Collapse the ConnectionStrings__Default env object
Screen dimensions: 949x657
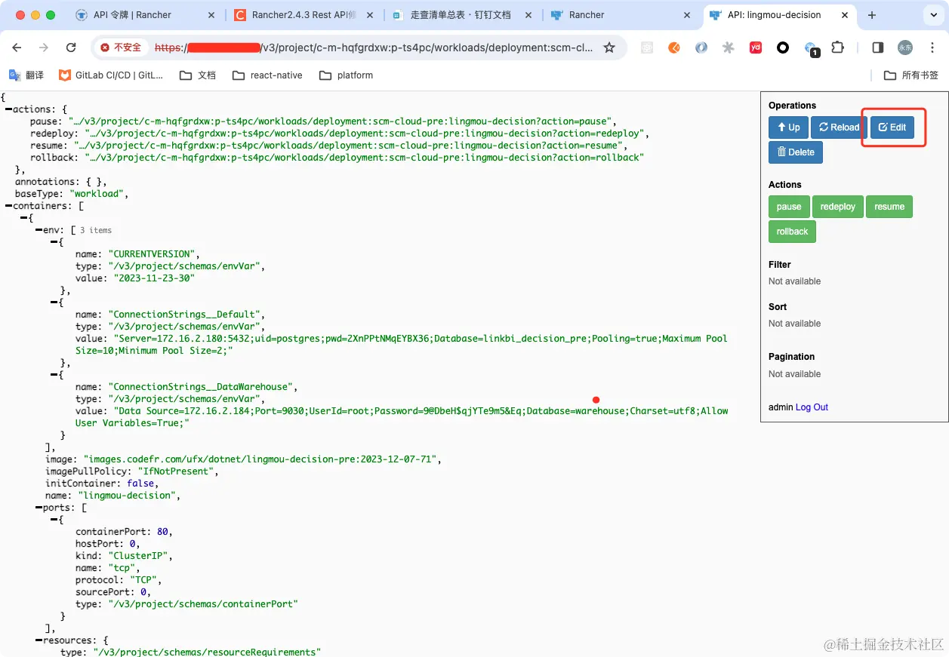click(x=54, y=302)
